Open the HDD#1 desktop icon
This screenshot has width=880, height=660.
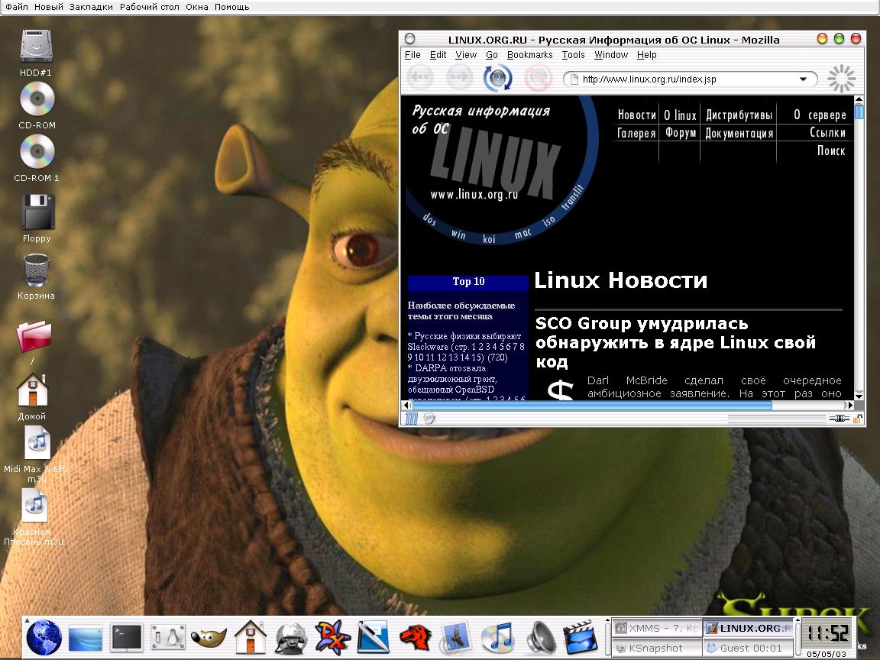36,53
